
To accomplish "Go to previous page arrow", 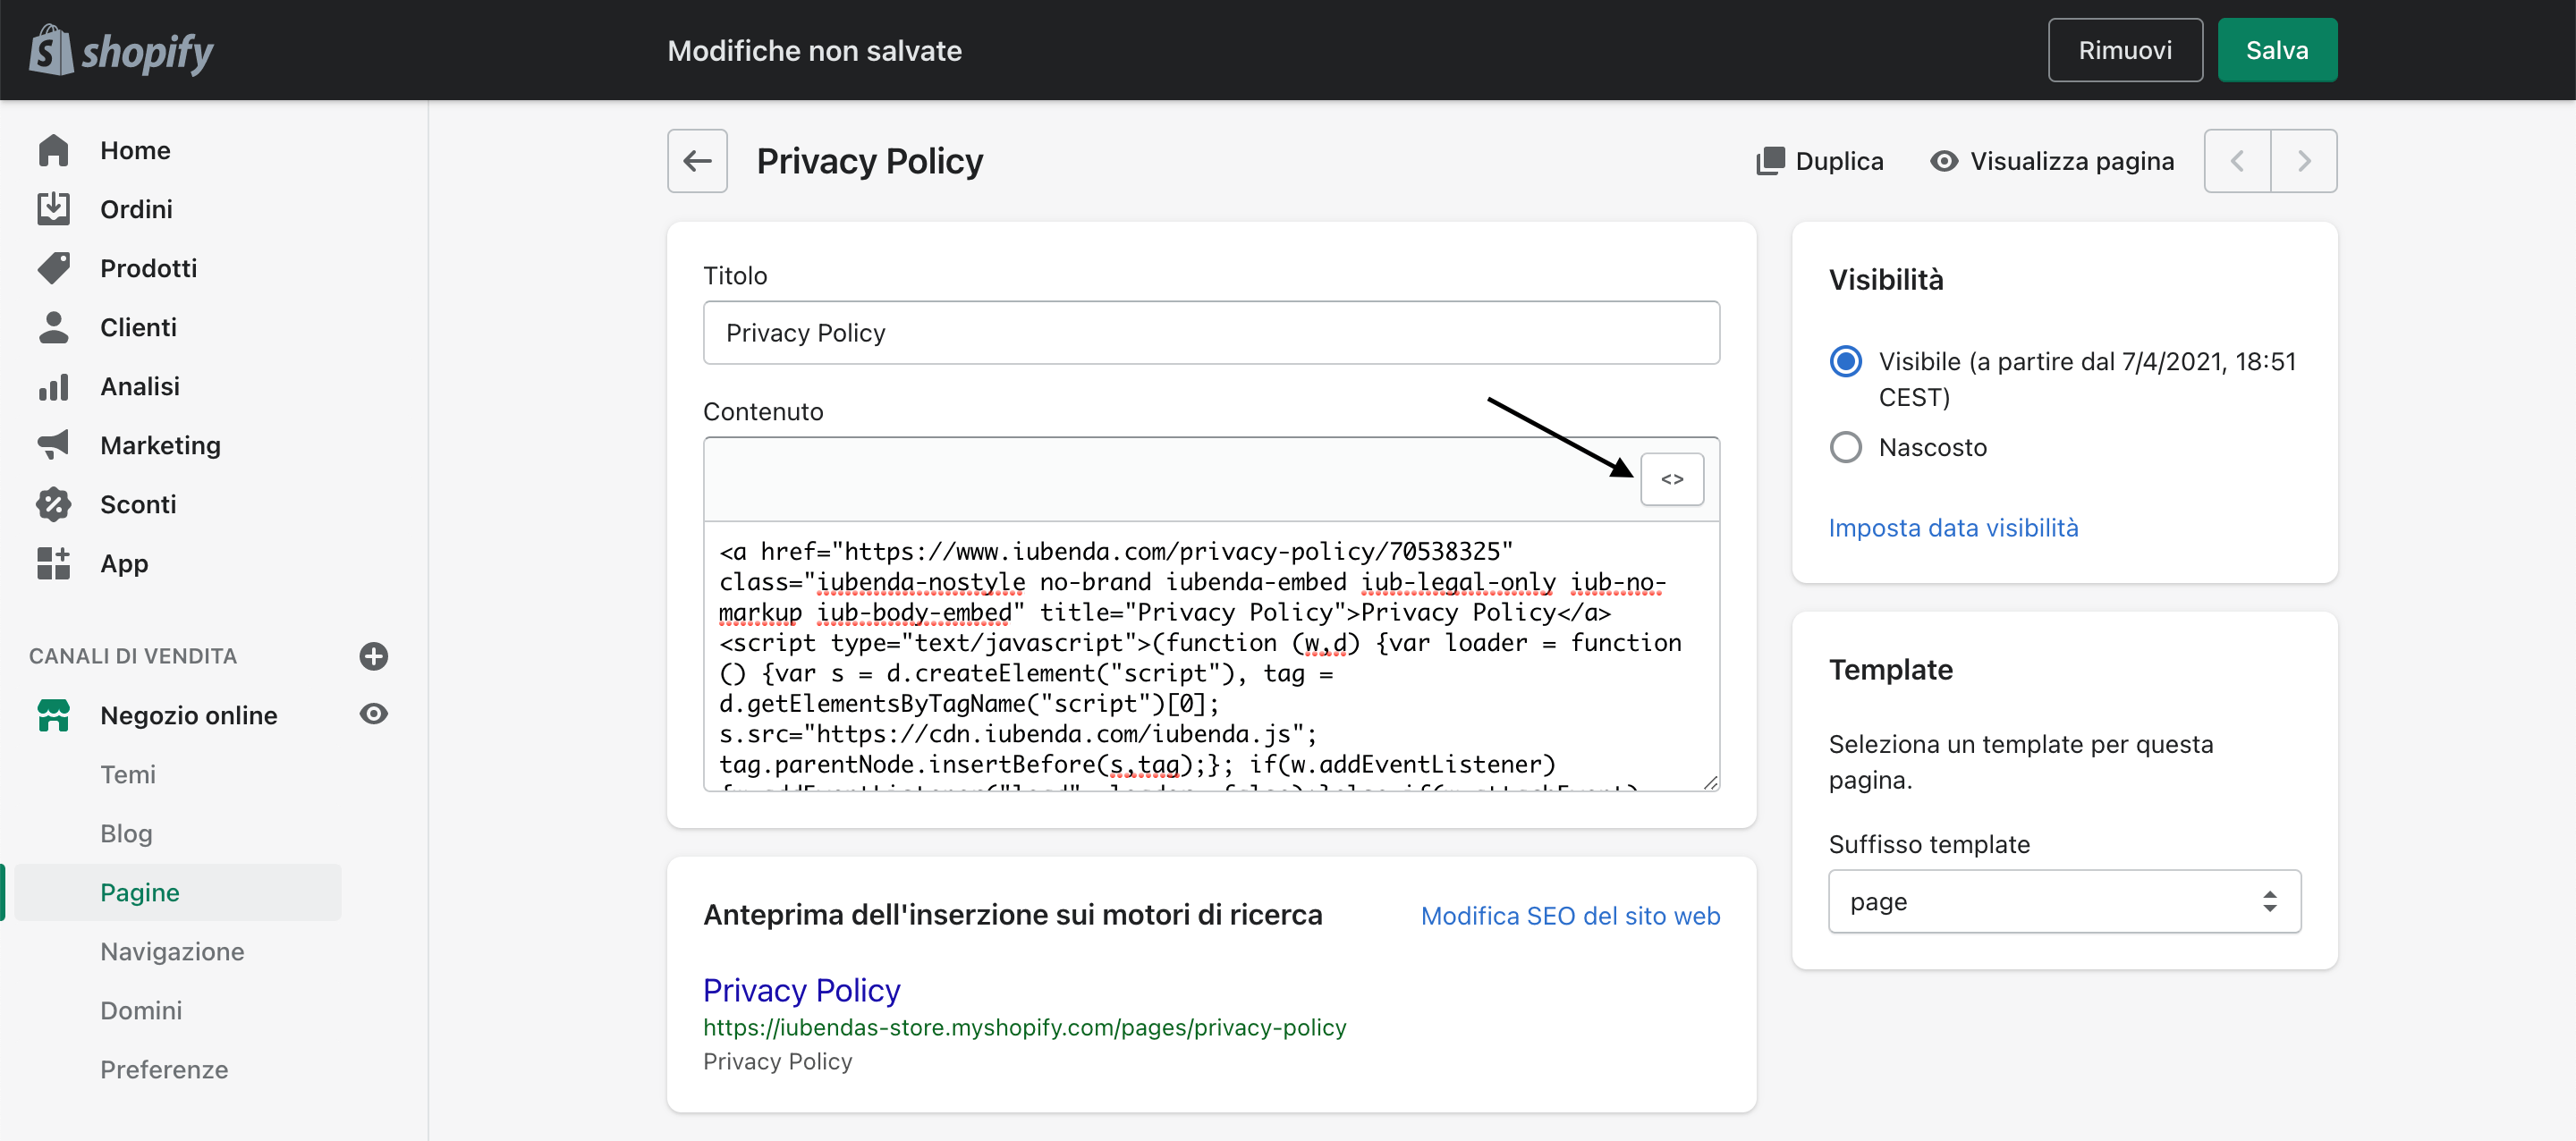I will [2237, 161].
